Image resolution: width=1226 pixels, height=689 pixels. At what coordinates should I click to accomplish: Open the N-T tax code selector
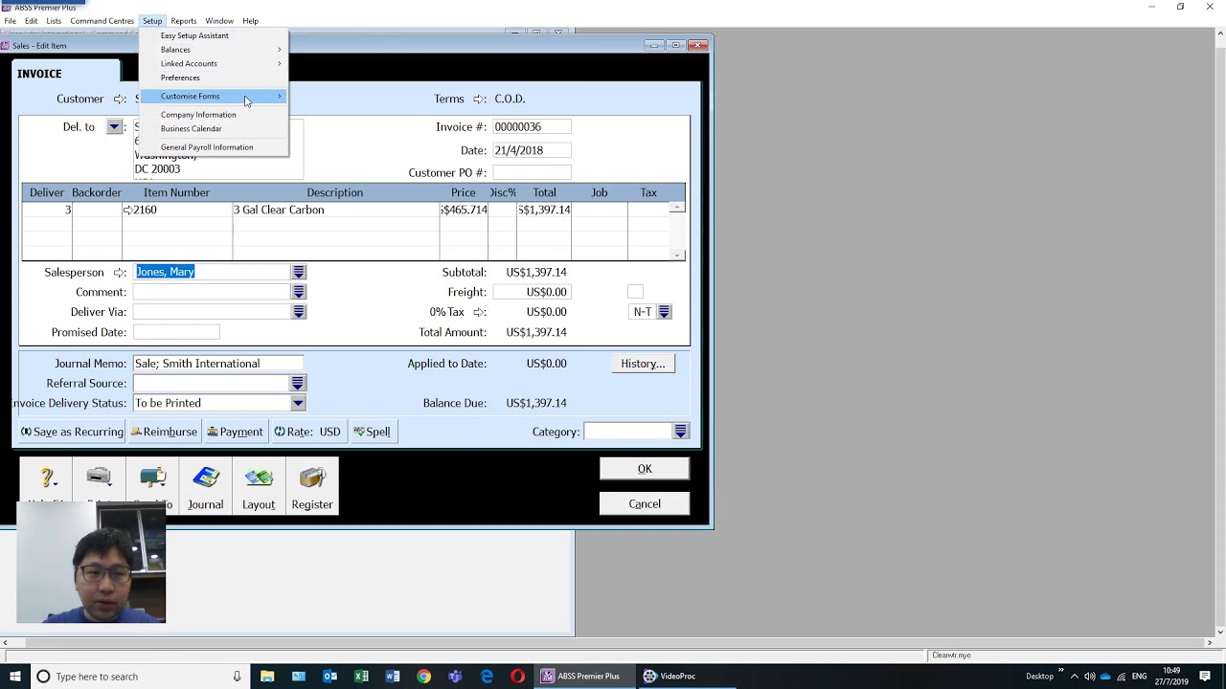pos(664,312)
